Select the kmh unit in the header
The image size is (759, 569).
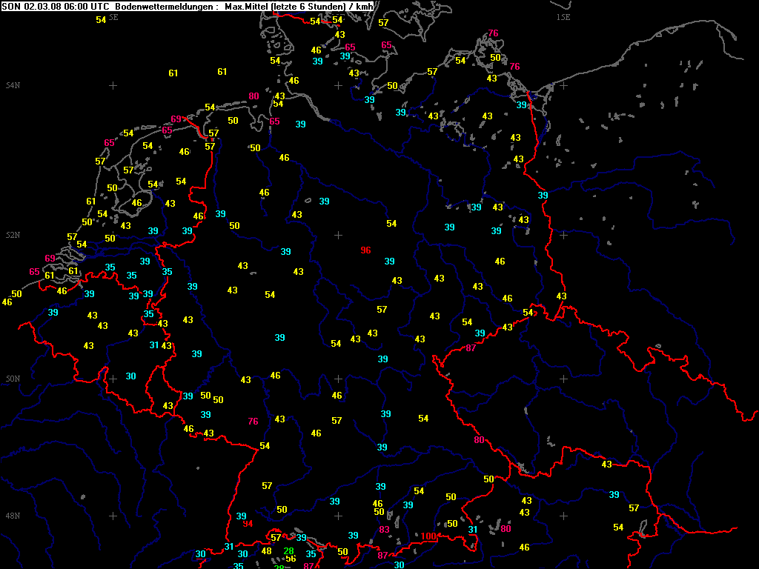click(x=364, y=6)
